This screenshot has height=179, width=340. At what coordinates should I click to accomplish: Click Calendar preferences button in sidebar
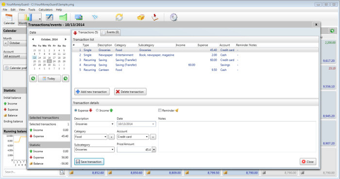pos(15,68)
